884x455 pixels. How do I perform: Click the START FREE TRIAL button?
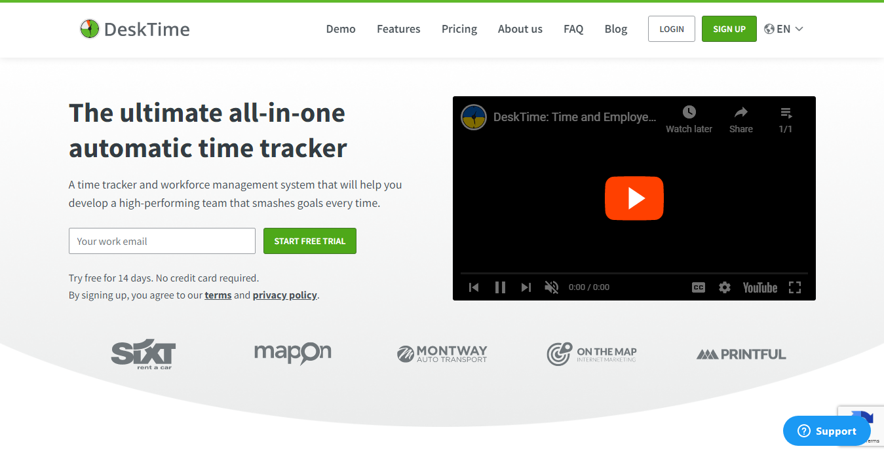coord(310,241)
